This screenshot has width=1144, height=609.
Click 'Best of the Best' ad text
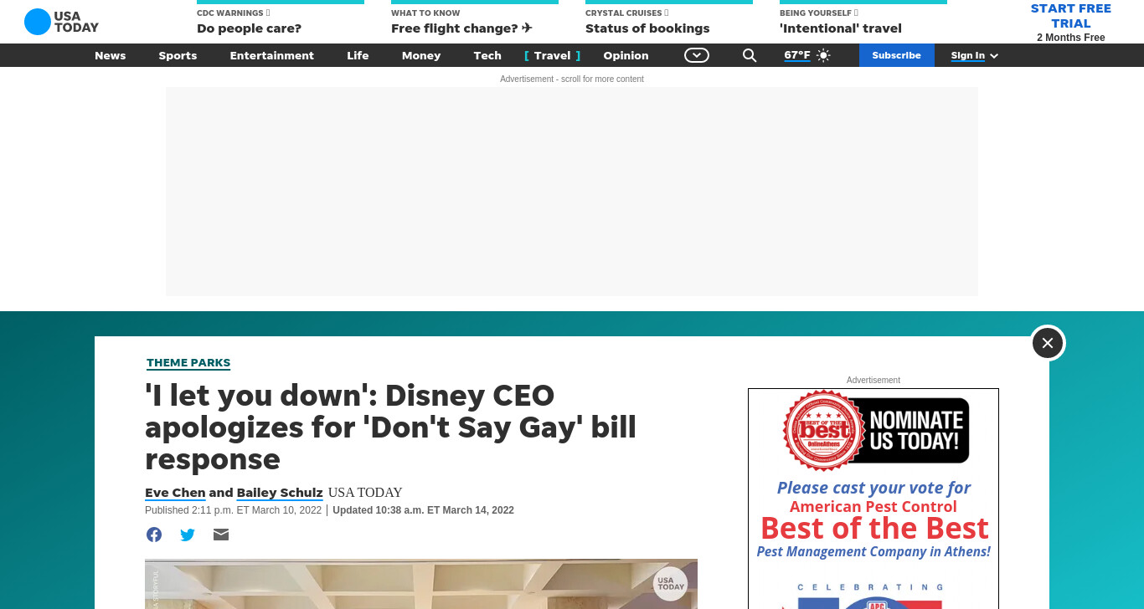[x=874, y=529]
